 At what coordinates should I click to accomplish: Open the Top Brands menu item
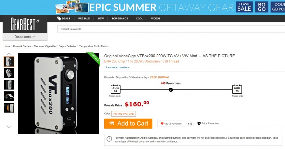[120, 18]
